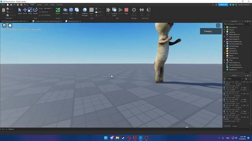This screenshot has height=141, width=252.
Task: Click the Exit Game icon
Action: point(148,10)
